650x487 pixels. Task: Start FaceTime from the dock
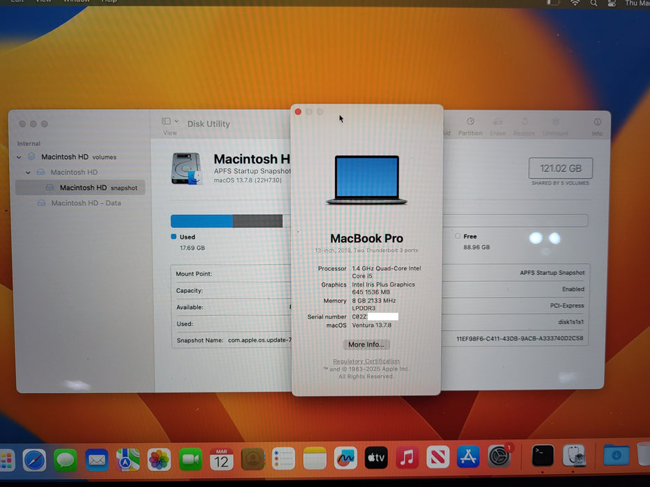tap(190, 459)
